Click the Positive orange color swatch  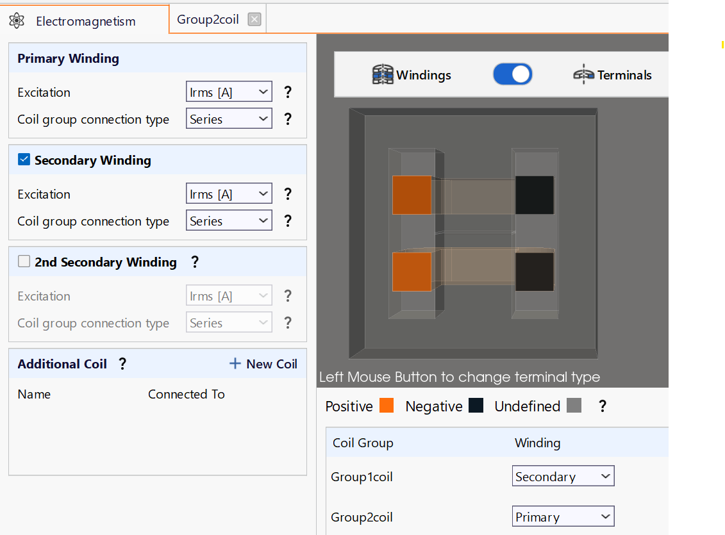[x=387, y=406]
